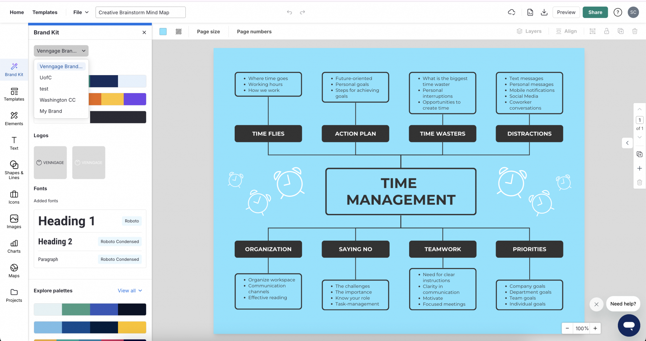This screenshot has width=646, height=341.
Task: Duplicate the page with the copy icon
Action: click(620, 31)
